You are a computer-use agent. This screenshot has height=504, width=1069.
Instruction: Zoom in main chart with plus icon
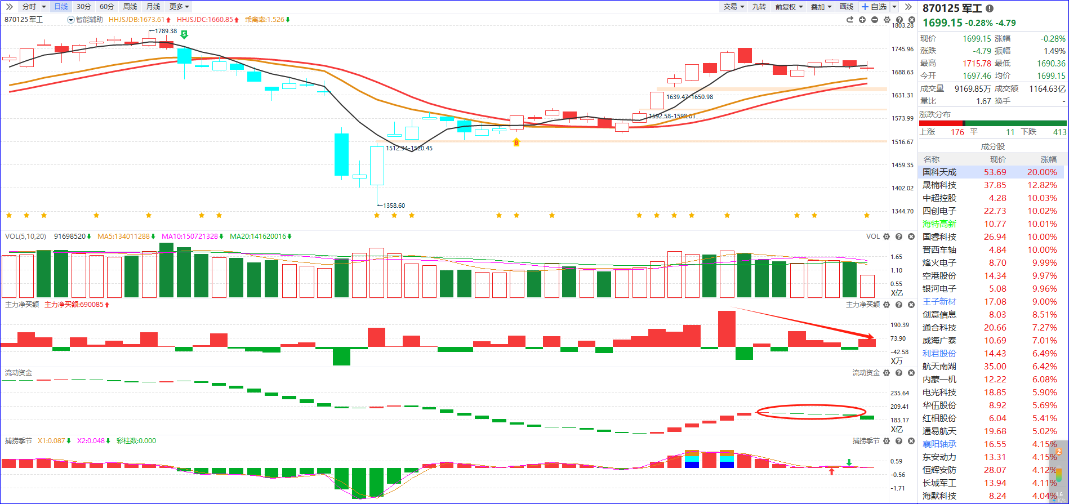862,20
